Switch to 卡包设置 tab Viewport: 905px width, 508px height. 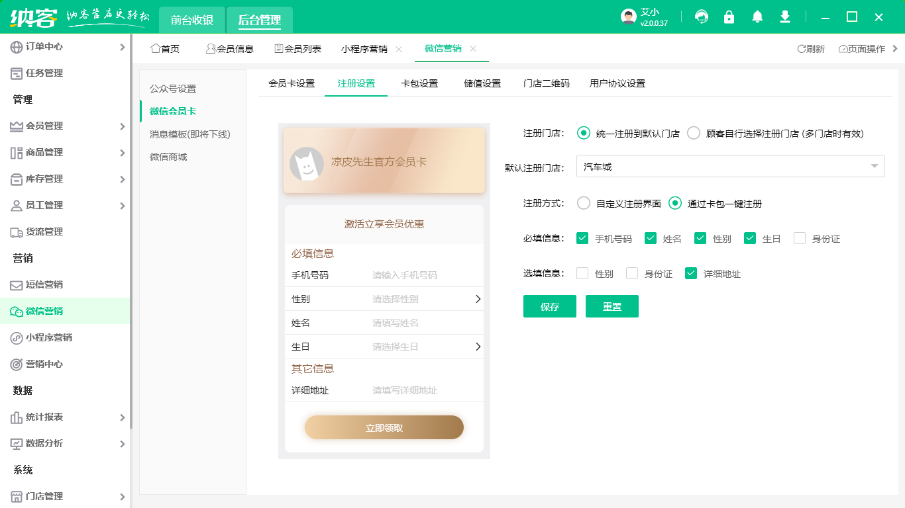419,83
